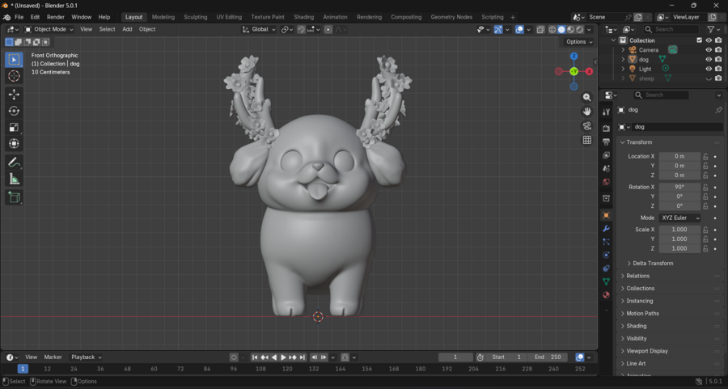Hide the dog object in outliner
Screen dimensions: 728x389
709,59
